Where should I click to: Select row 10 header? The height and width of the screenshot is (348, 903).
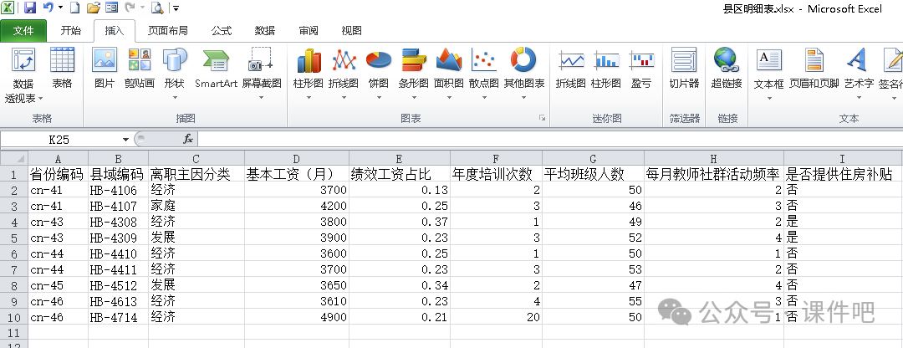(14, 317)
